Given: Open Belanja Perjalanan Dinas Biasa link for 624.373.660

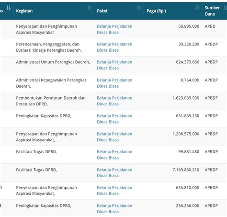Looking at the screenshot, I should click(x=114, y=65).
